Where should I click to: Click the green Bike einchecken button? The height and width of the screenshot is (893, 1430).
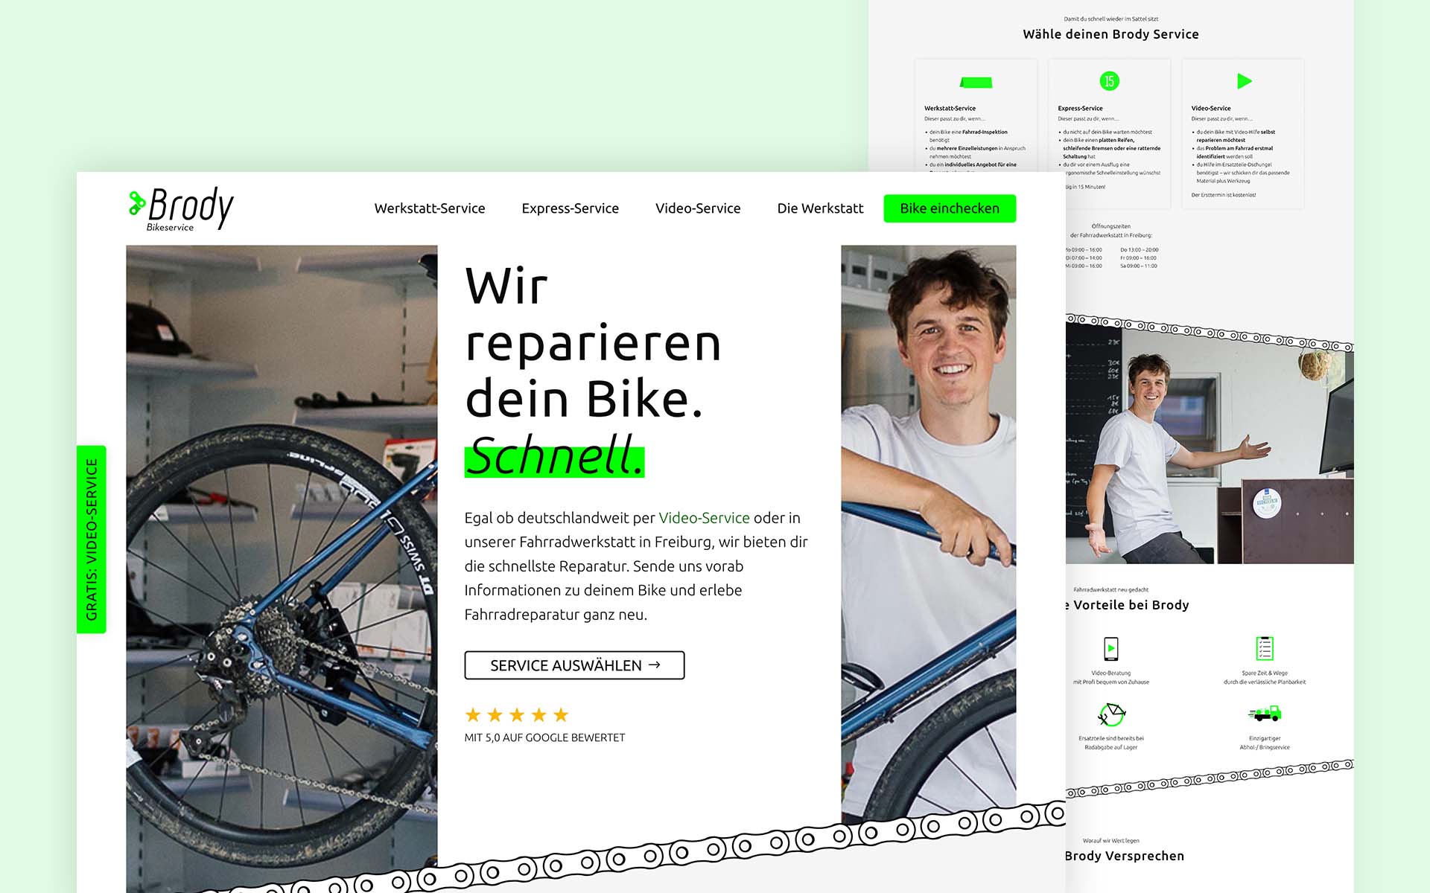click(950, 208)
